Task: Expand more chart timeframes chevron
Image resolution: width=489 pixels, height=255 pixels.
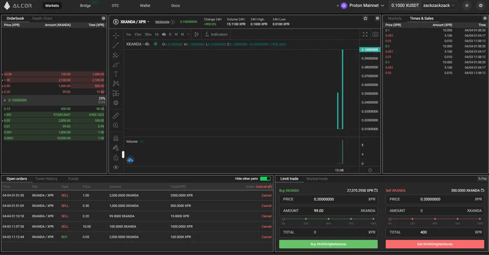Action: pos(188,34)
